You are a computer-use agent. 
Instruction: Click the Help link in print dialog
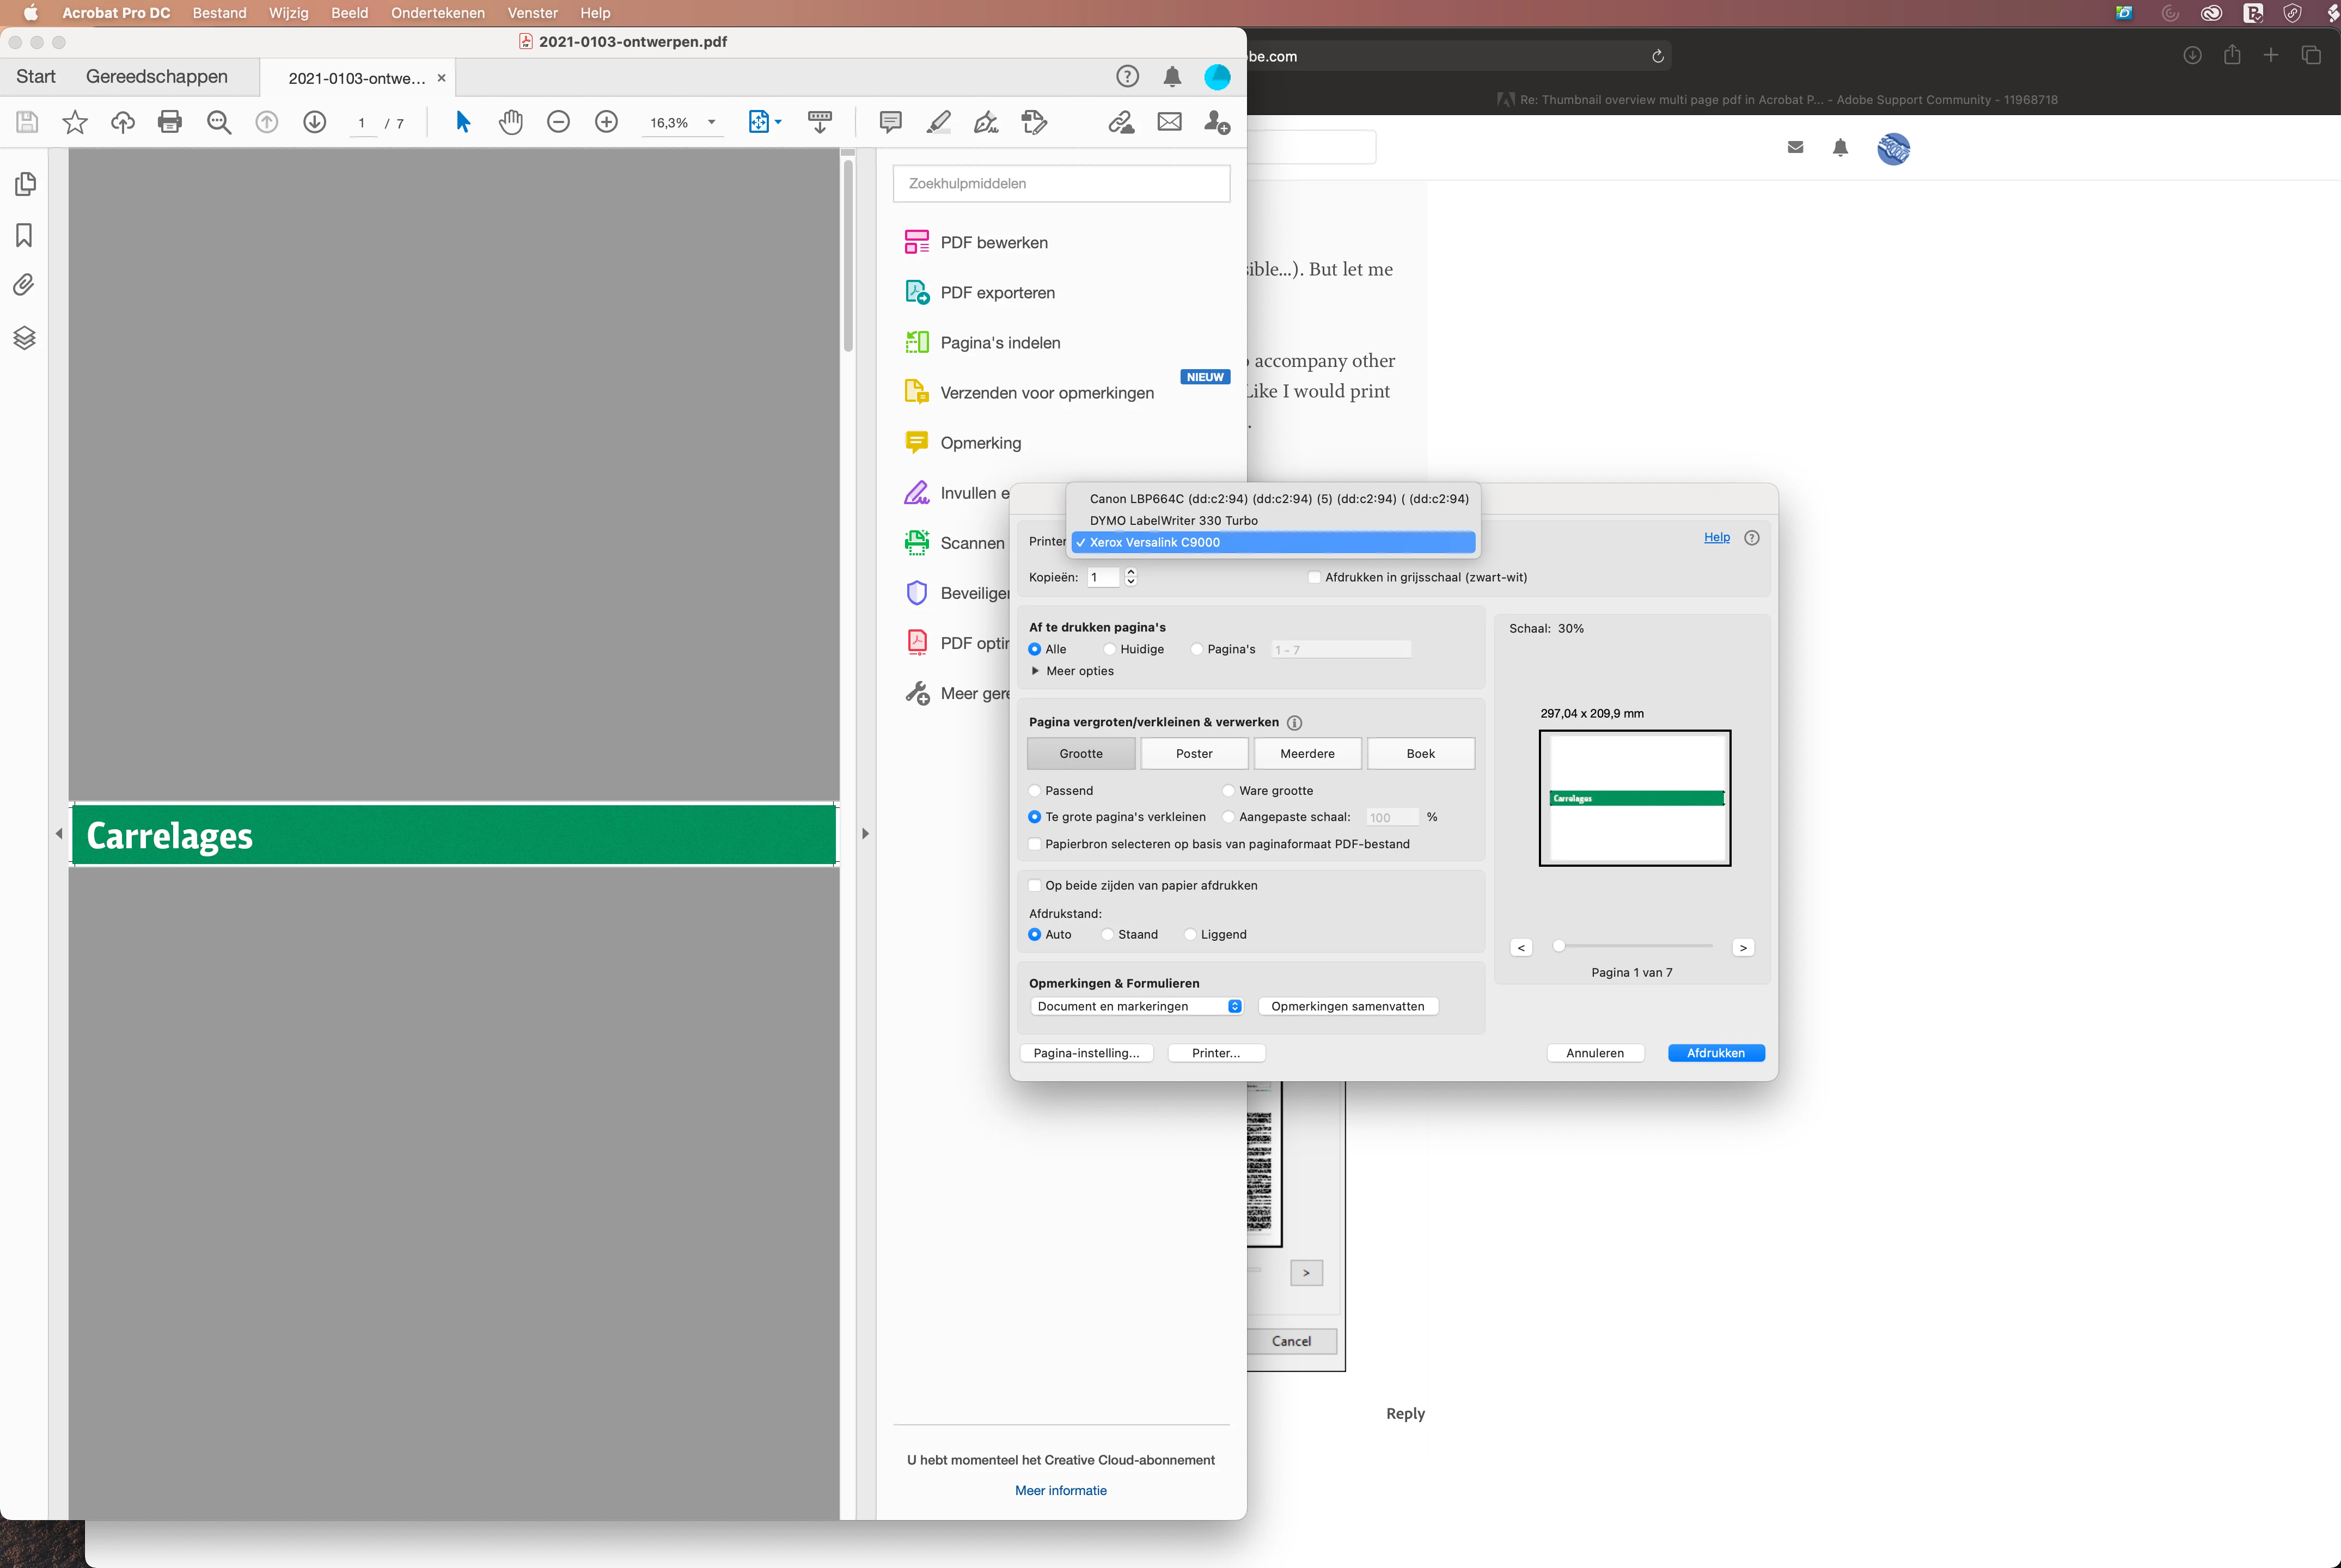[x=1716, y=537]
